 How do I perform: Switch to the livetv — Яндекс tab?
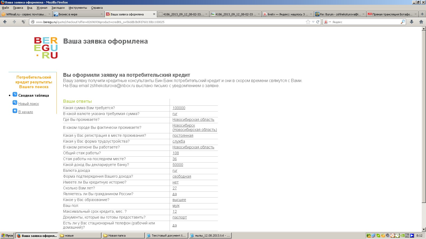pos(288,14)
